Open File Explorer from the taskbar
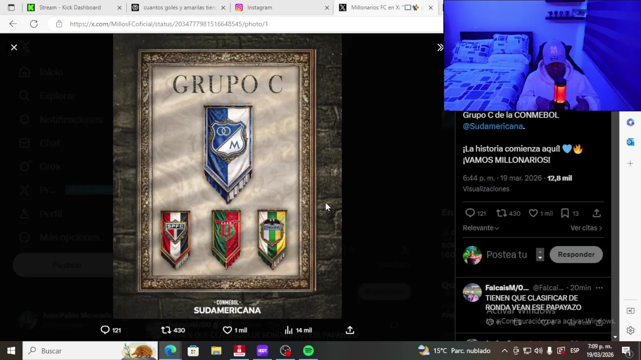 [x=216, y=350]
